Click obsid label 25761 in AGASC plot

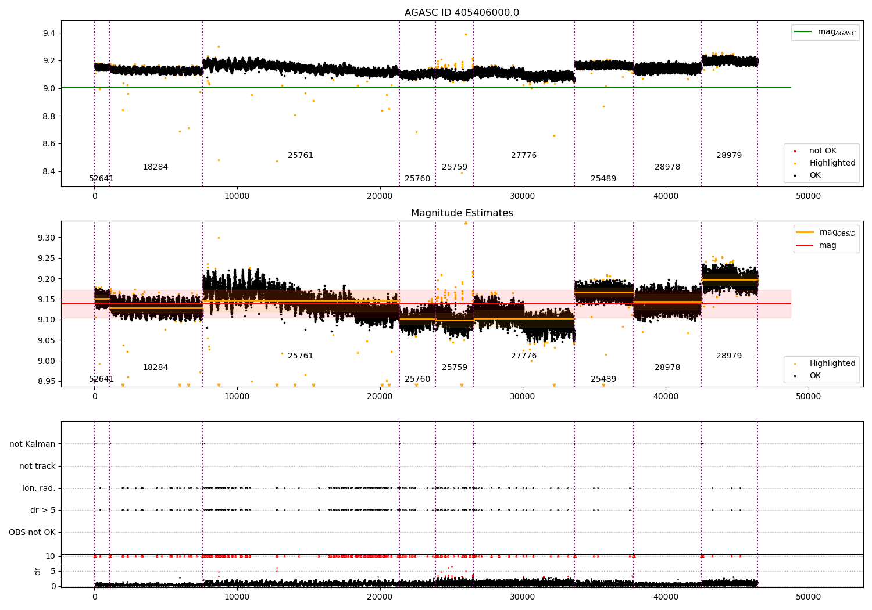pyautogui.click(x=301, y=156)
